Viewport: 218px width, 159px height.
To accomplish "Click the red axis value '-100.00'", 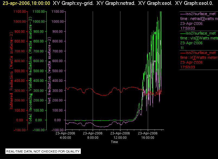I will coord(20,130).
